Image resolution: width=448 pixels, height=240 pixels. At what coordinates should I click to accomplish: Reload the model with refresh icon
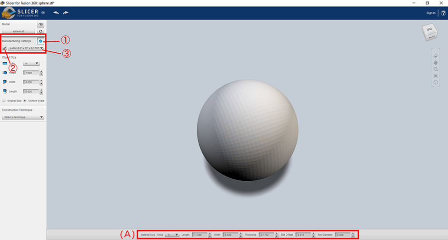pos(41,31)
